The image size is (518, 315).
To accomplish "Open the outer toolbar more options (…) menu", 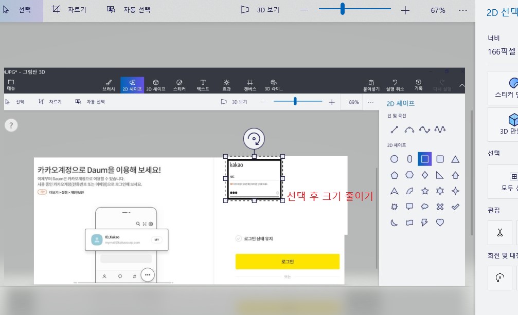I will pyautogui.click(x=463, y=10).
